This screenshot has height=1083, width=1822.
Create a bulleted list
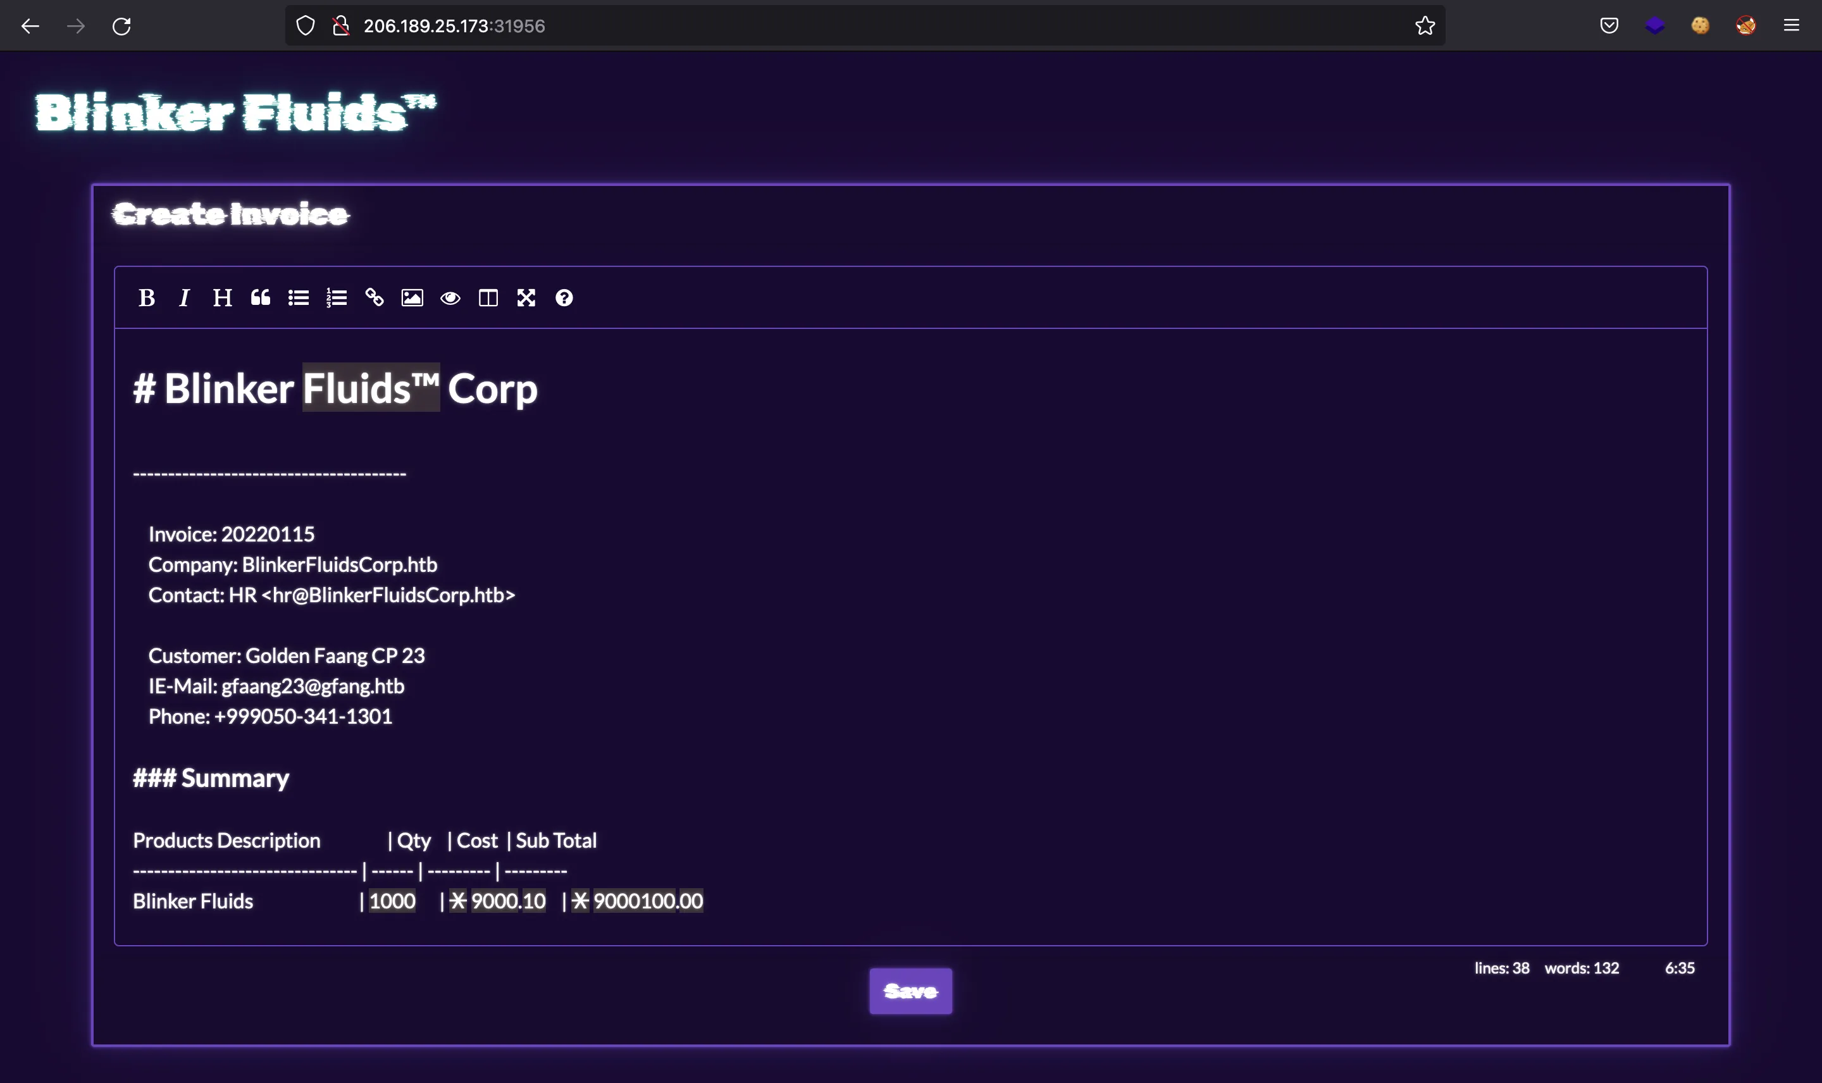click(x=299, y=298)
